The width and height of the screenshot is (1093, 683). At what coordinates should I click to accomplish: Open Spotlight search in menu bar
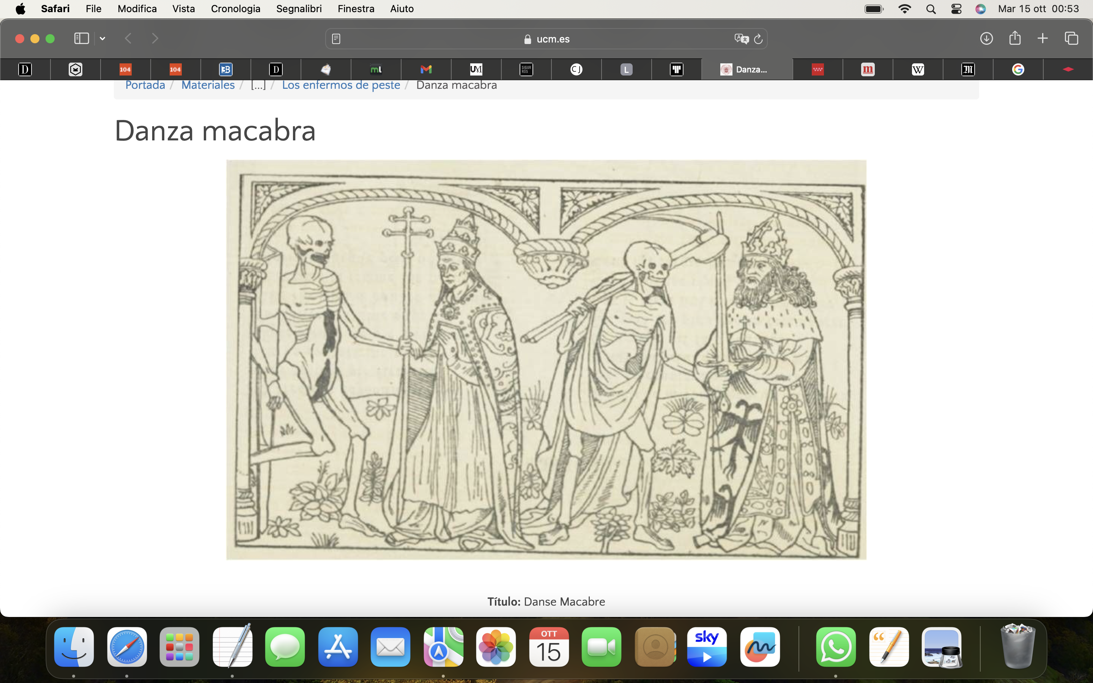pos(931,9)
